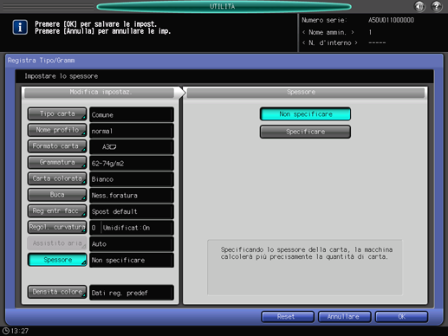Screen dimensions: 448x336
Task: Open the Formato carta setting
Action: tap(57, 146)
